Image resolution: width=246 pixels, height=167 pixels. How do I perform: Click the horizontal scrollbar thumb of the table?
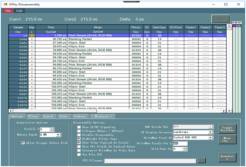coord(54,111)
